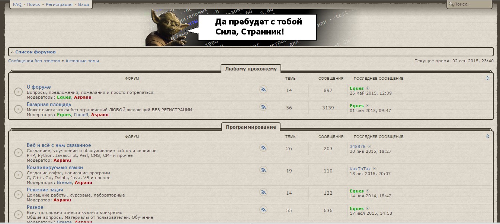Click the status icon beside Веб и всё с ним связанное
Viewport: 500px width, 224px height.
tap(18, 152)
